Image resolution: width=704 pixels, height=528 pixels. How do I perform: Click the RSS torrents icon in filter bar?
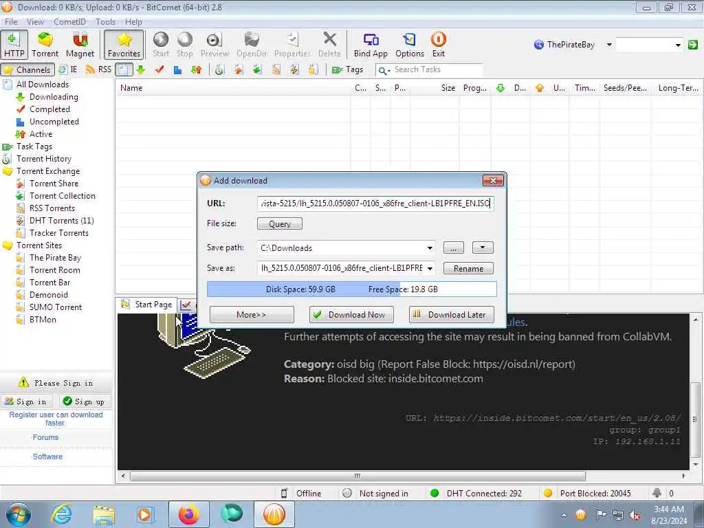[276, 69]
